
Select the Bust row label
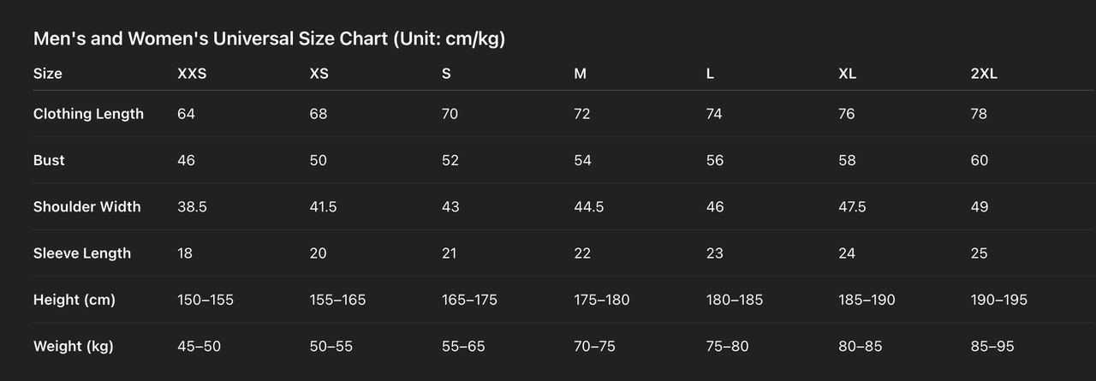(x=49, y=160)
